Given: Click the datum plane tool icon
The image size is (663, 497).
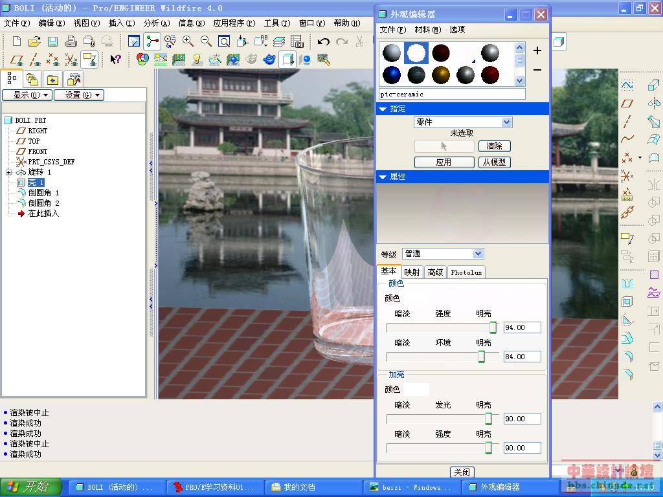Looking at the screenshot, I should coord(627,104).
